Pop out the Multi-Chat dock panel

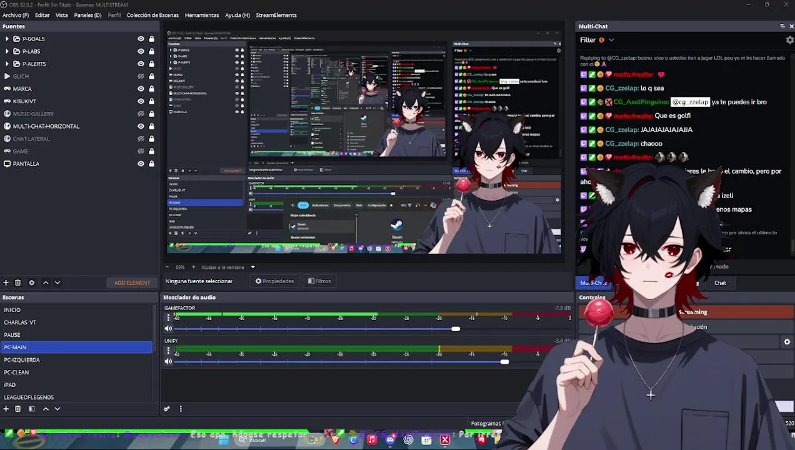782,26
